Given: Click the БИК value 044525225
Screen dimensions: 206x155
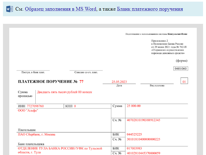Looking at the screenshot, I should click(134, 134).
